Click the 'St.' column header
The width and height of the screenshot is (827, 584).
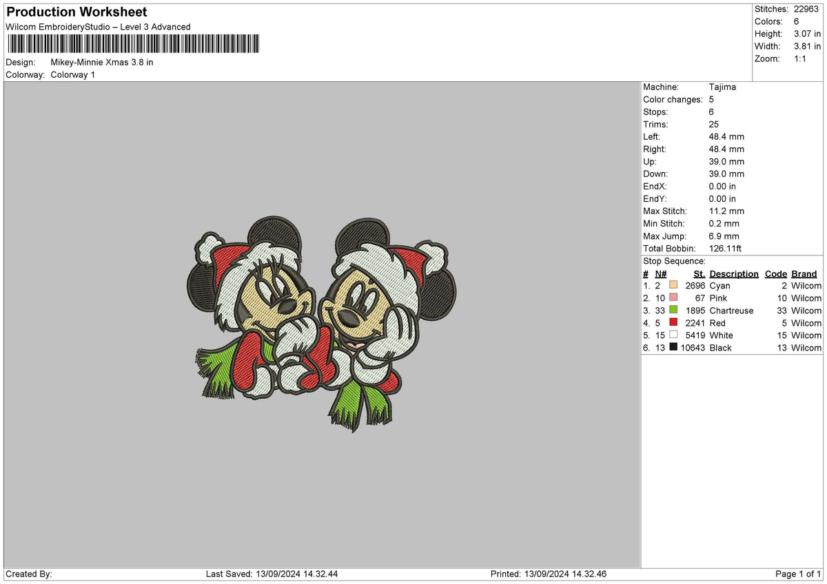[700, 273]
